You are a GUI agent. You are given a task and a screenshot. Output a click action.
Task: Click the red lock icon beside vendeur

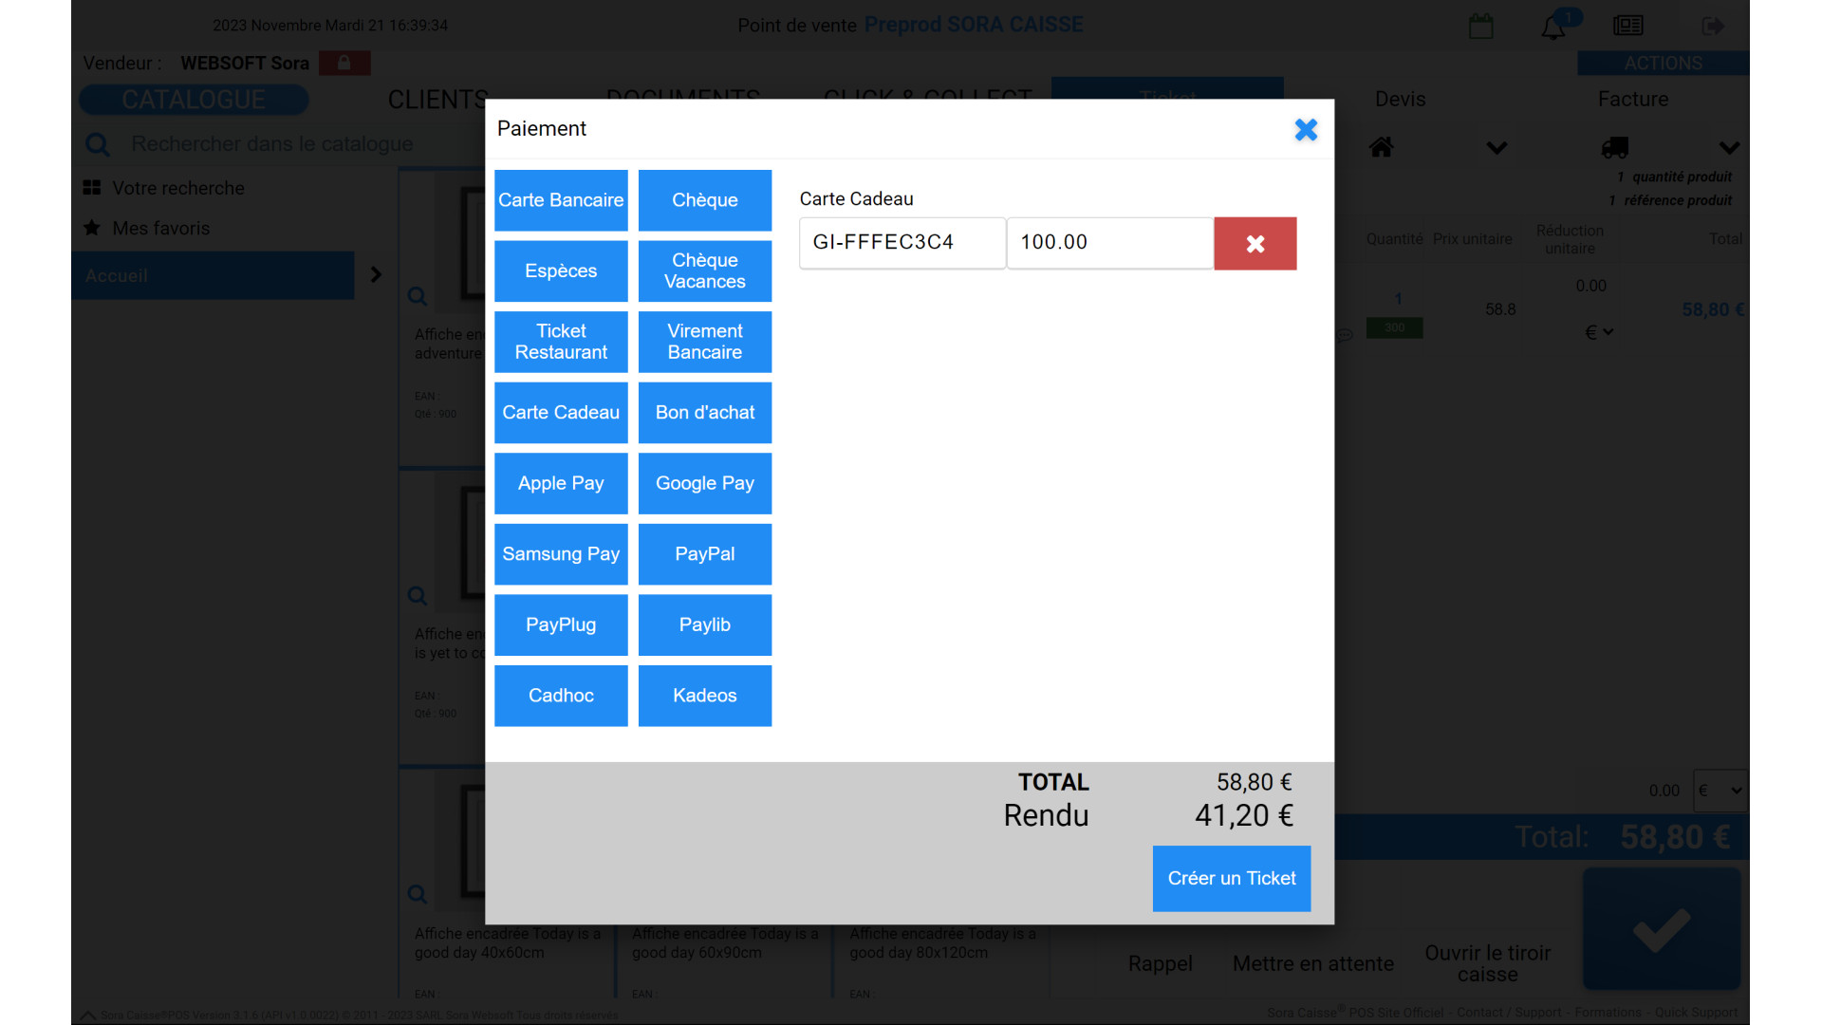[344, 63]
